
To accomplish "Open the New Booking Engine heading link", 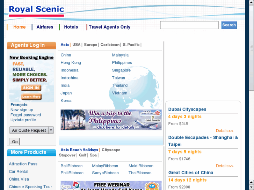I will 31,58.
